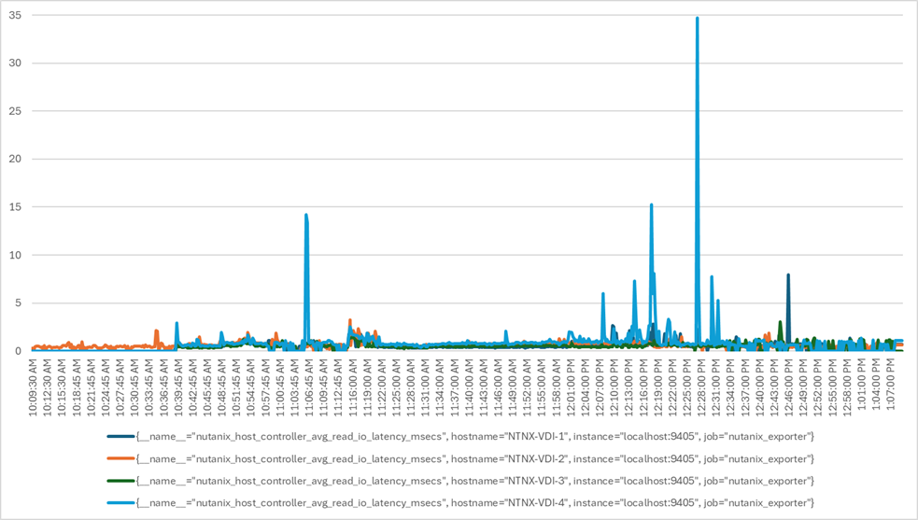Click the 35 label on the vertical axis
The width and height of the screenshot is (918, 520).
pos(15,15)
